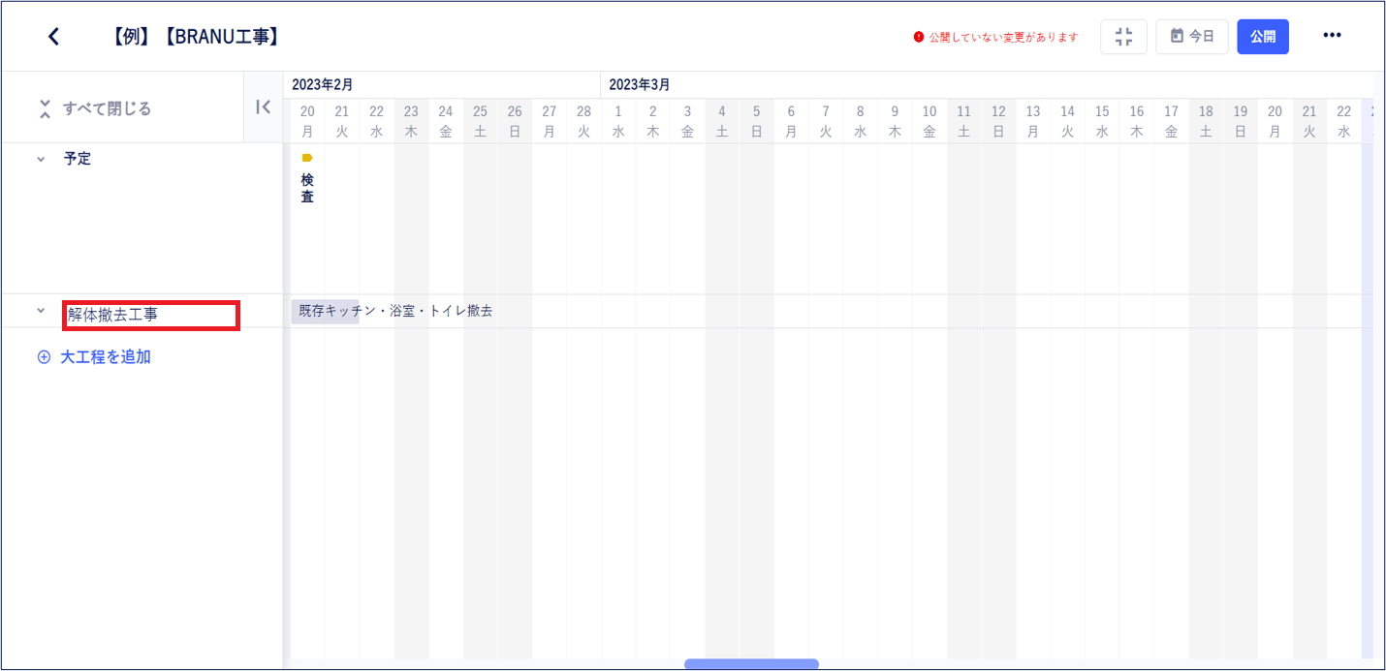Select date column 25 土
Viewport: 1386px width, 671px height.
click(x=481, y=121)
